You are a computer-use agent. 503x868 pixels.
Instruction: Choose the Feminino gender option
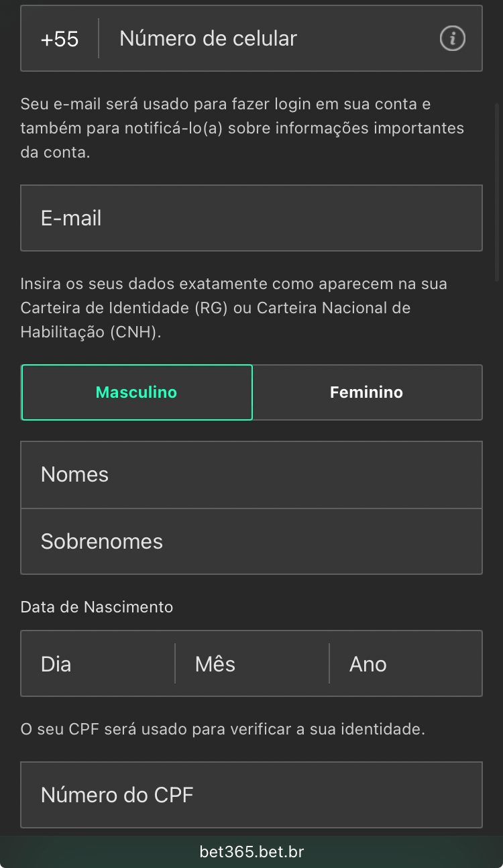[367, 392]
